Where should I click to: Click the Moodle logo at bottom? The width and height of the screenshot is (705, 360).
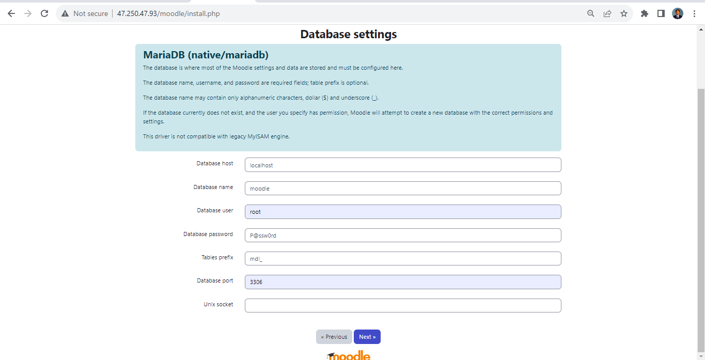(x=349, y=355)
